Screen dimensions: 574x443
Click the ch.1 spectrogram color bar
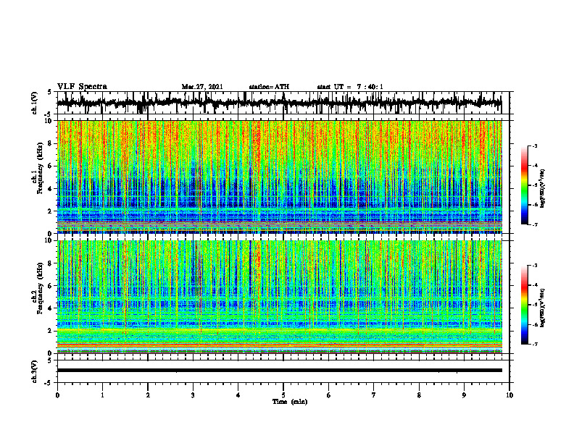click(524, 185)
